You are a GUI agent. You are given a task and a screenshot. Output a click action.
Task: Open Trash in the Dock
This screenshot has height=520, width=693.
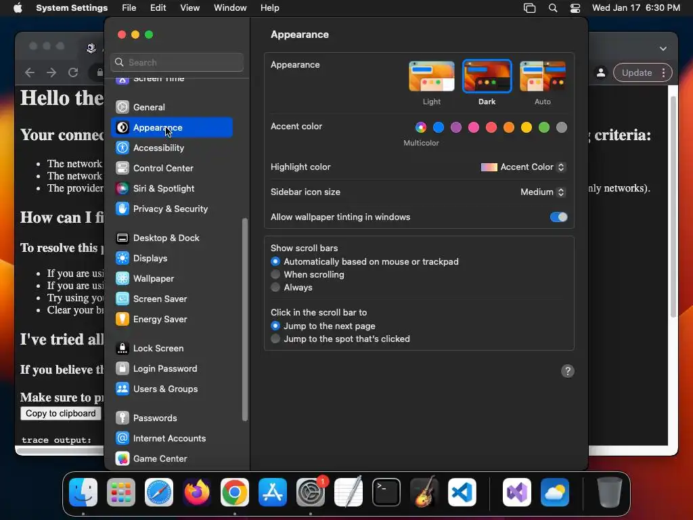coord(610,492)
